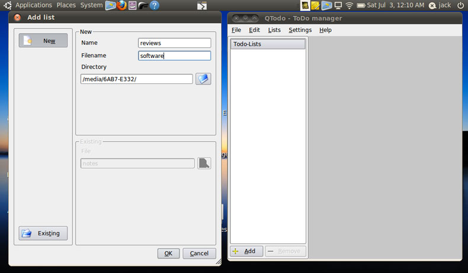468x273 pixels.
Task: Click the Remove button in QTodo
Action: [286, 251]
